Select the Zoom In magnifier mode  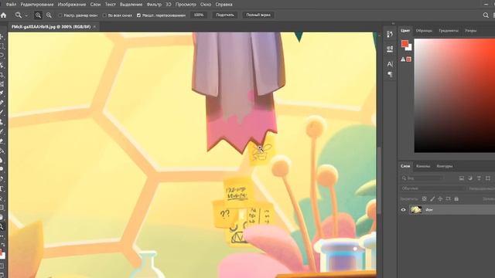coord(38,15)
